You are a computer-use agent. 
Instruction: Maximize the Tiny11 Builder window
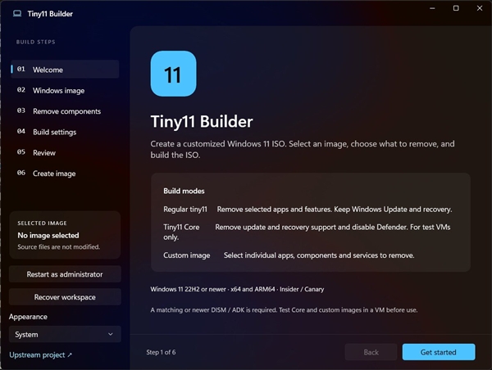(456, 8)
